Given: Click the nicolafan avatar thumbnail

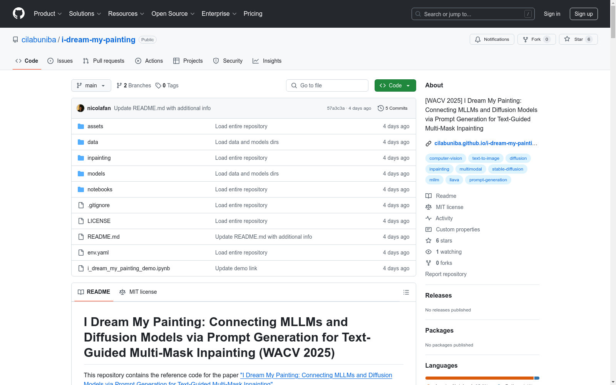Looking at the screenshot, I should (x=80, y=108).
